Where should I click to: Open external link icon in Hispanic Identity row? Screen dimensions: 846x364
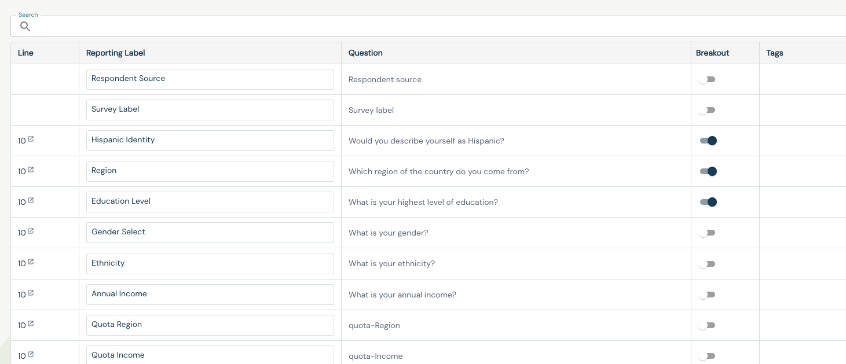click(31, 139)
